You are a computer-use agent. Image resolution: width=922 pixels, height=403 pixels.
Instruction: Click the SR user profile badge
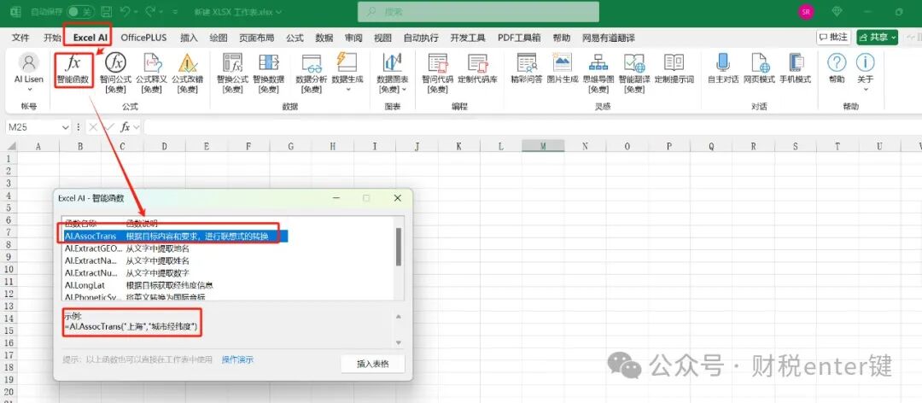(807, 12)
